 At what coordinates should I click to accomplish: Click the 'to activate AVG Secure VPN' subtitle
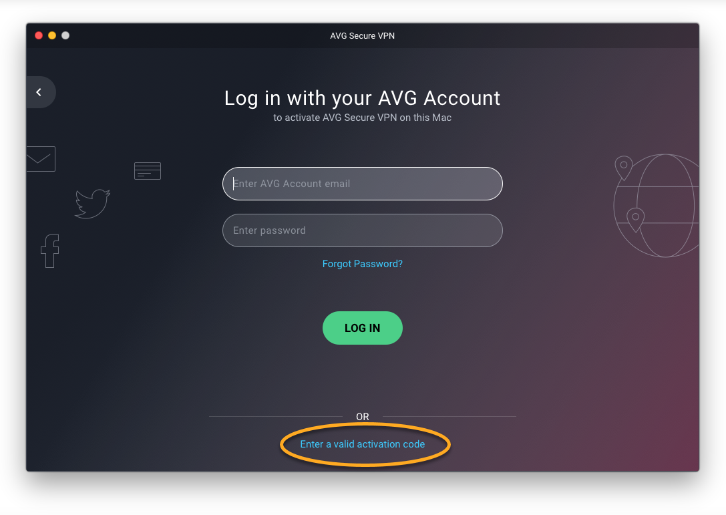point(363,118)
